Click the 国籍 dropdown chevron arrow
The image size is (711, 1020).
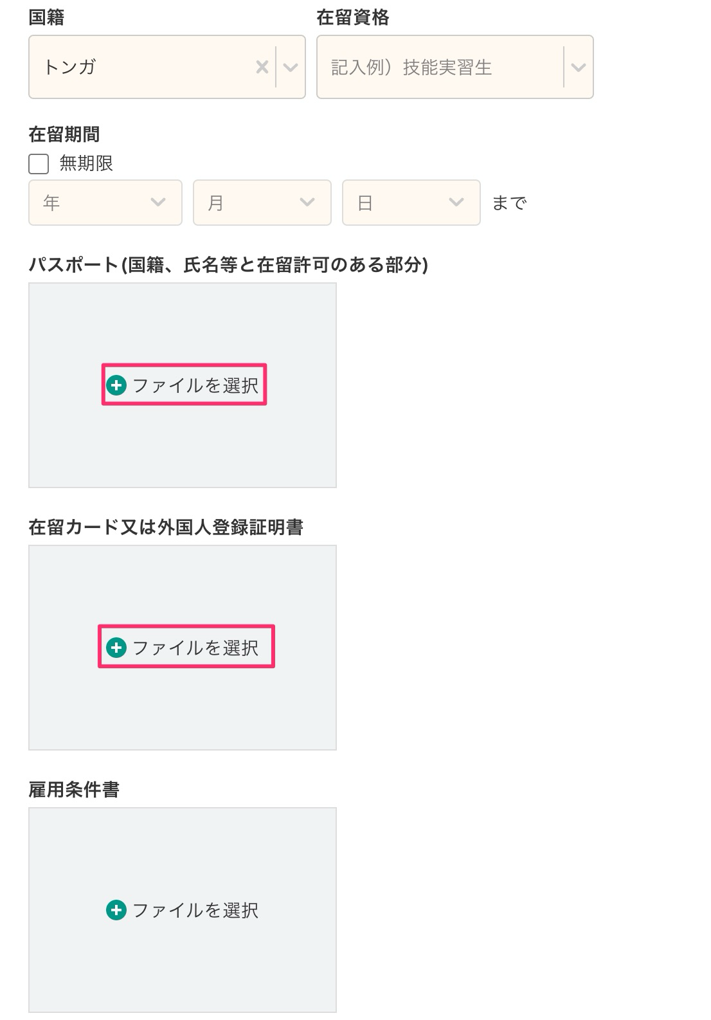(291, 67)
